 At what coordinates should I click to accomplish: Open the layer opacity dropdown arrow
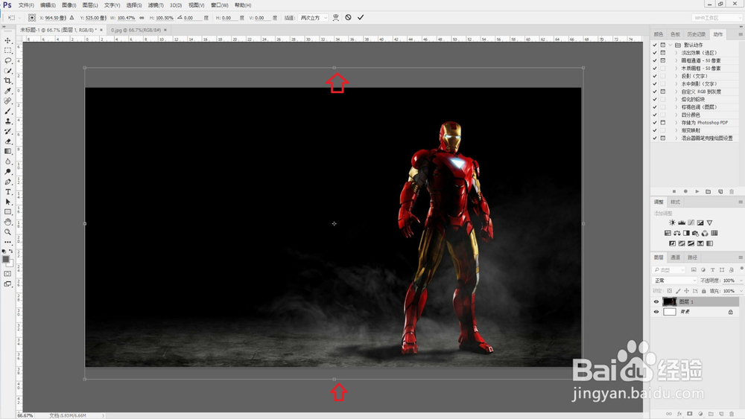tap(741, 281)
